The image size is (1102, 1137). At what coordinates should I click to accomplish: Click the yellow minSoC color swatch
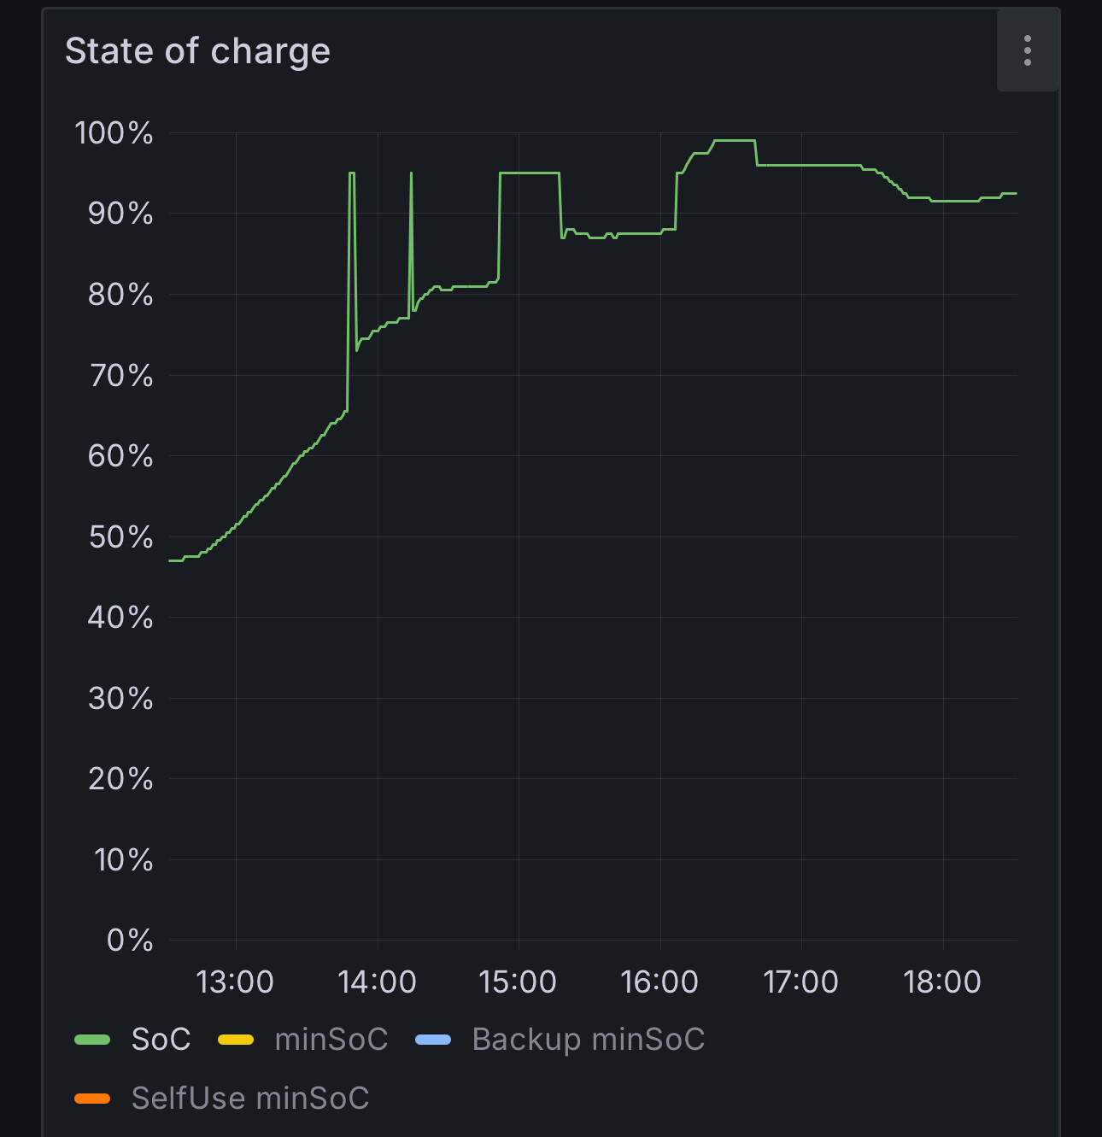(x=236, y=1040)
